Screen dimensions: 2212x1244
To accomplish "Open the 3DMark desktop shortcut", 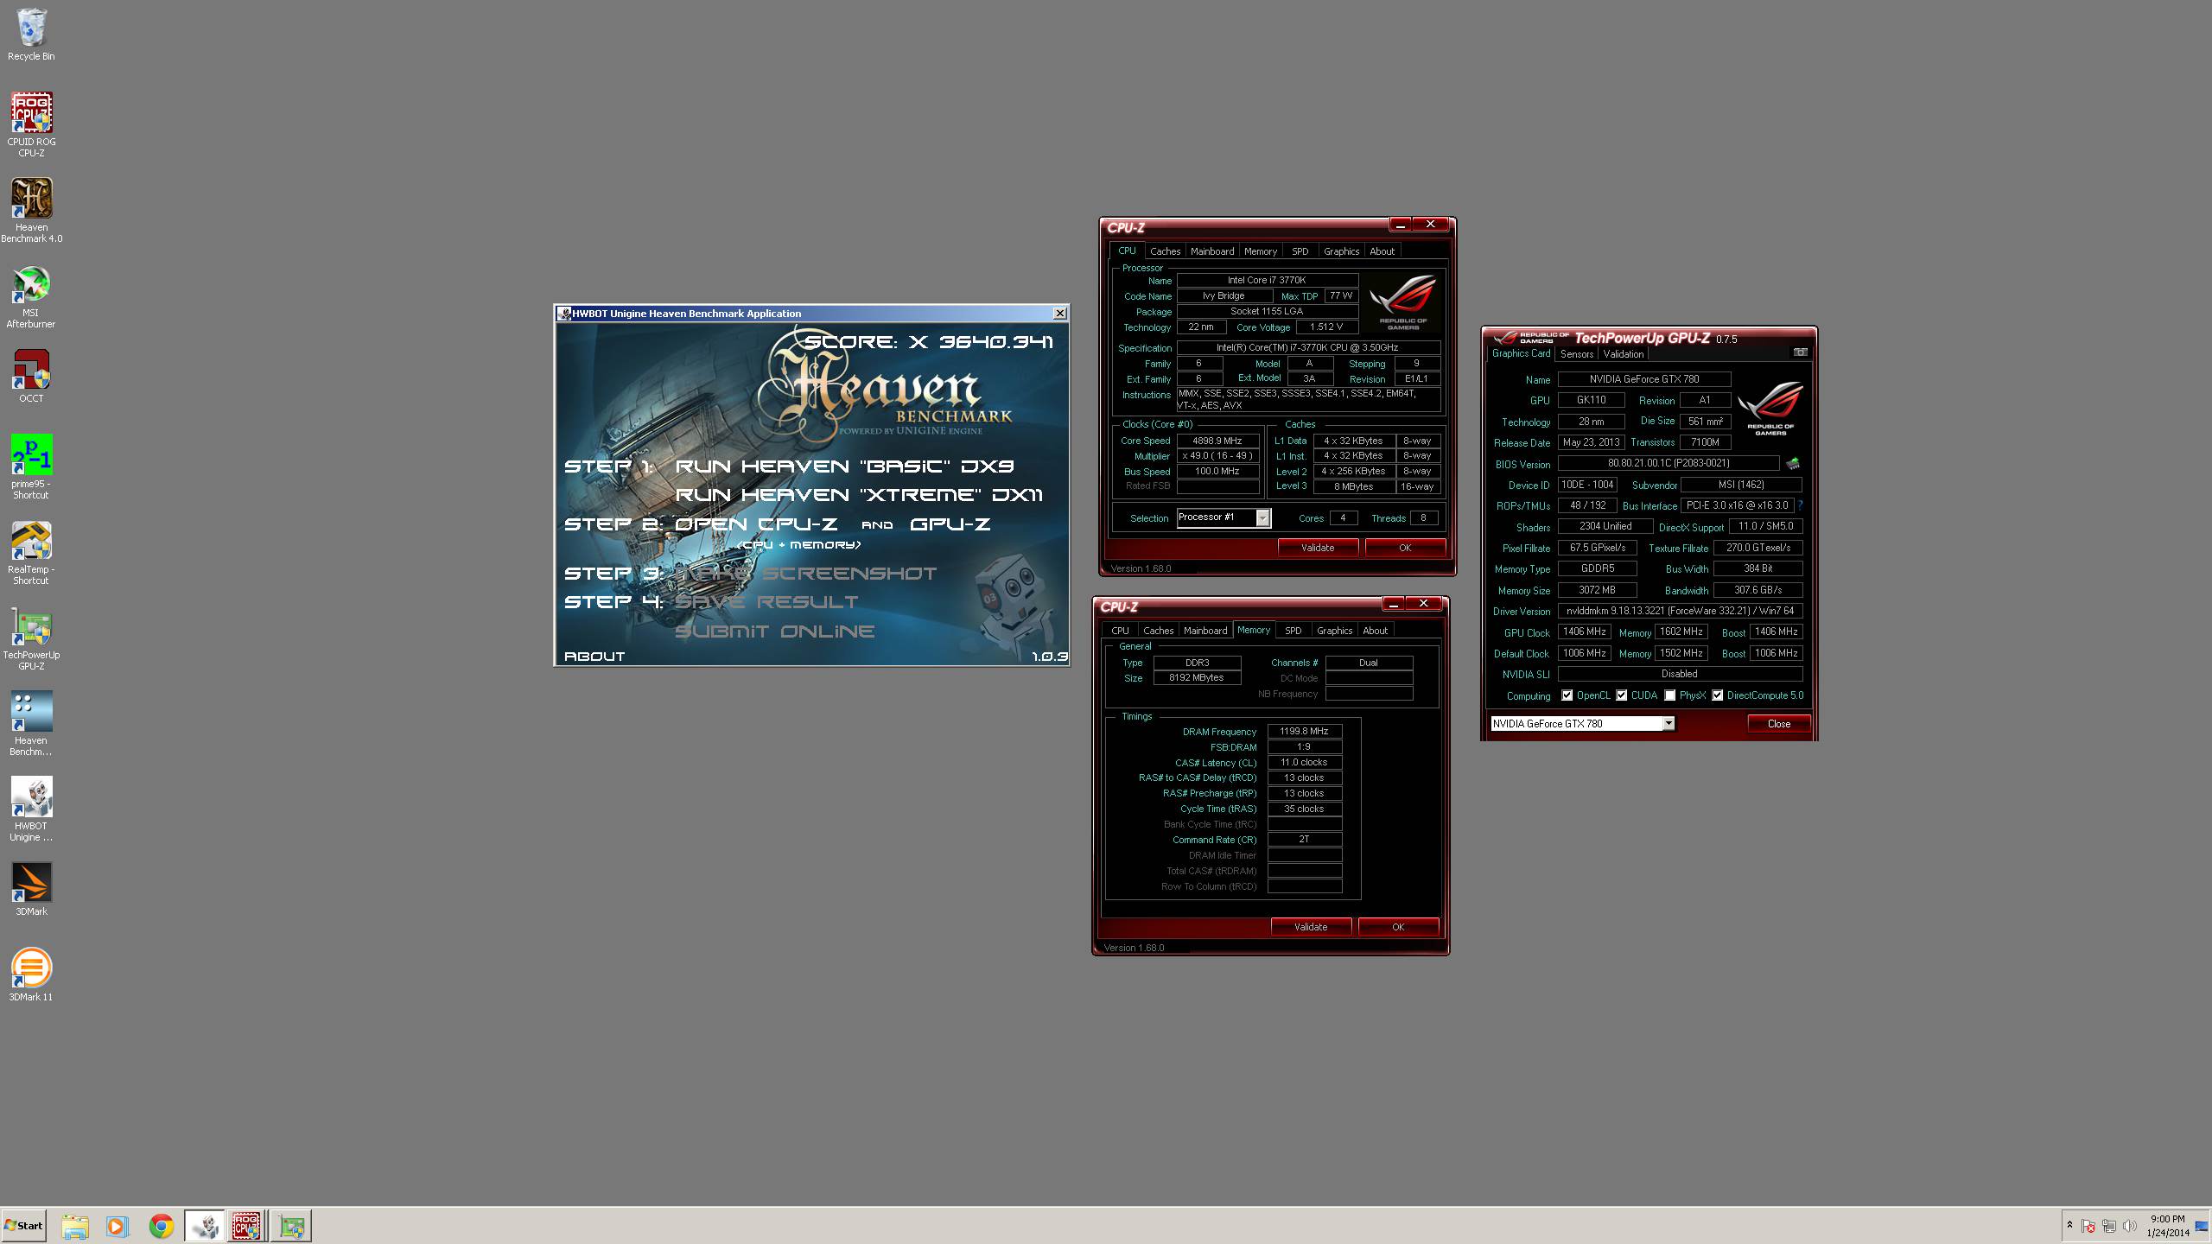I will [x=31, y=889].
